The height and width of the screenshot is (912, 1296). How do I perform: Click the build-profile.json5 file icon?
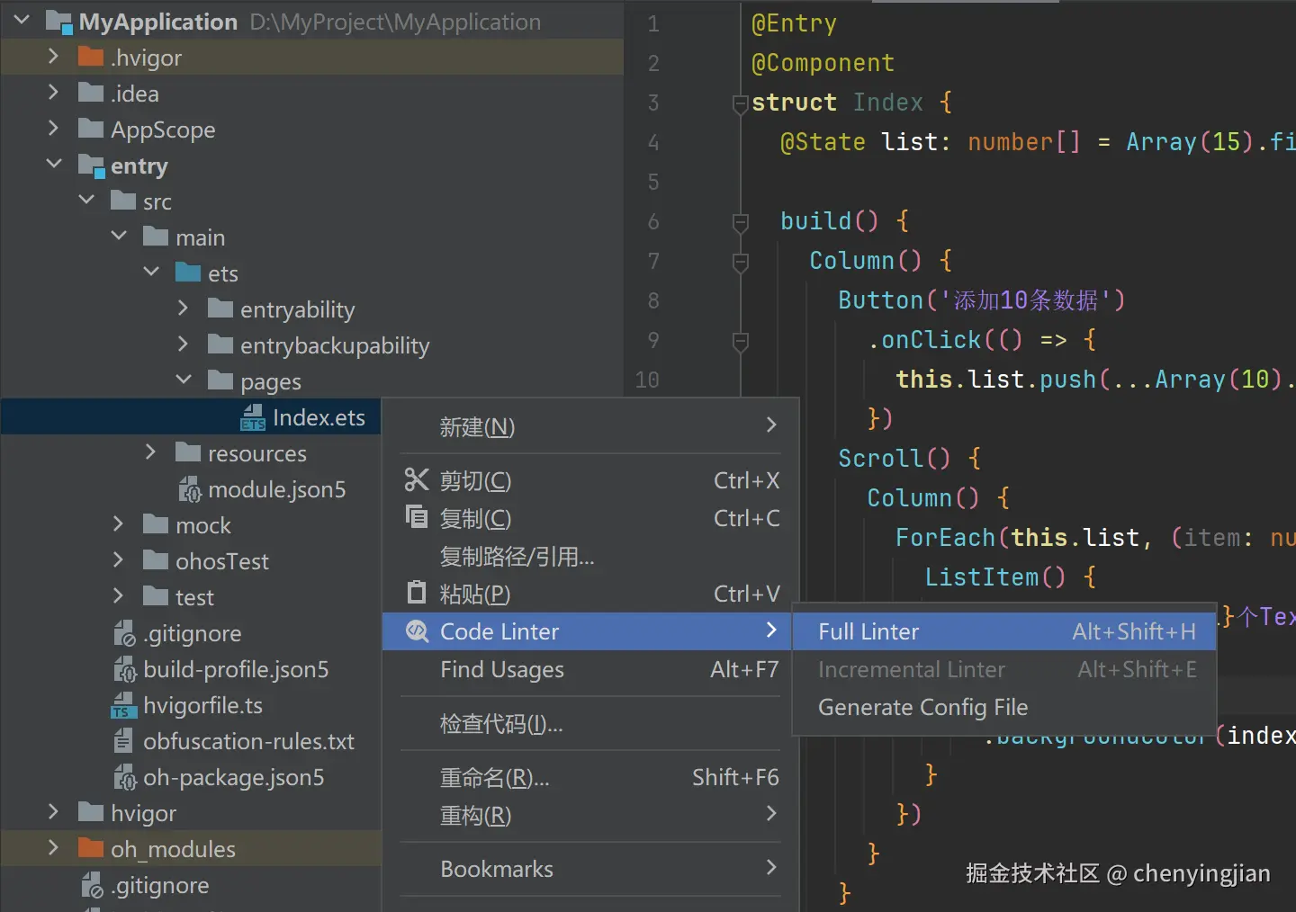(124, 669)
